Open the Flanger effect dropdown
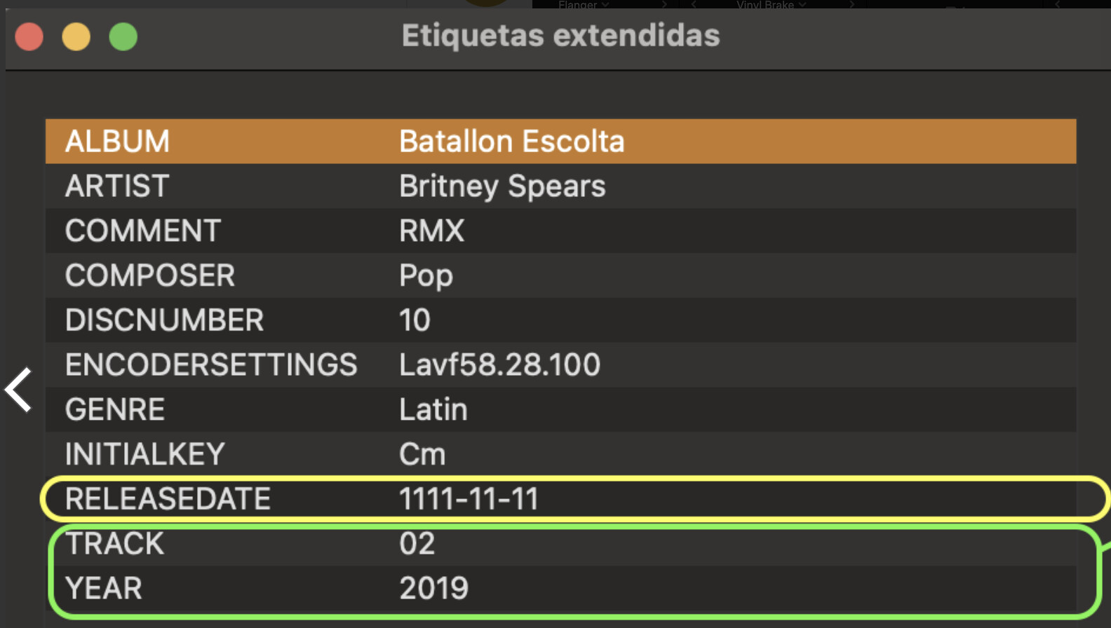Viewport: 1111px width, 628px height. (x=584, y=4)
